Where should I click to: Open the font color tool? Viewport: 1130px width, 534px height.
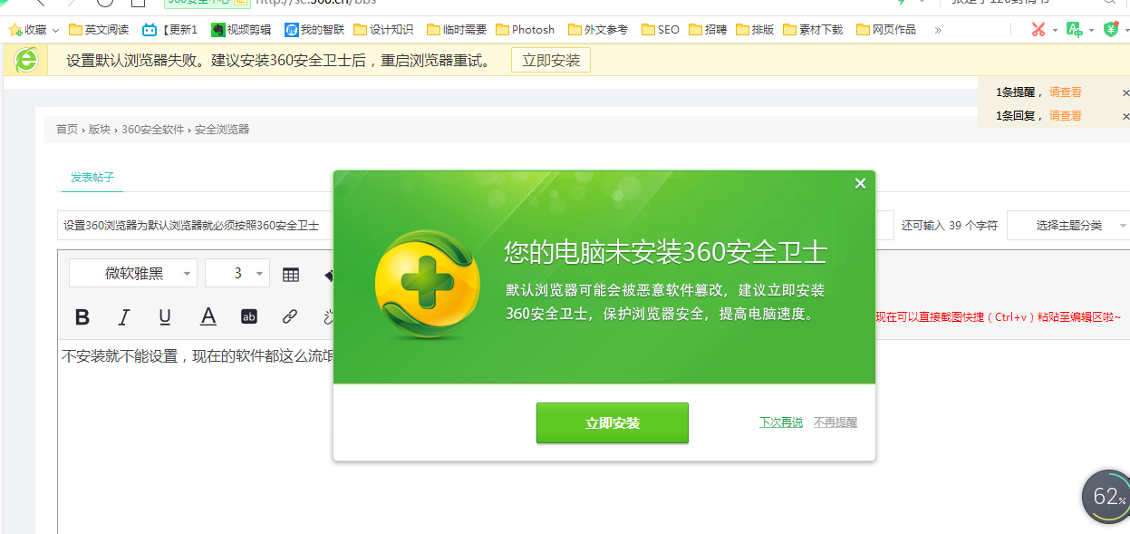tap(208, 316)
